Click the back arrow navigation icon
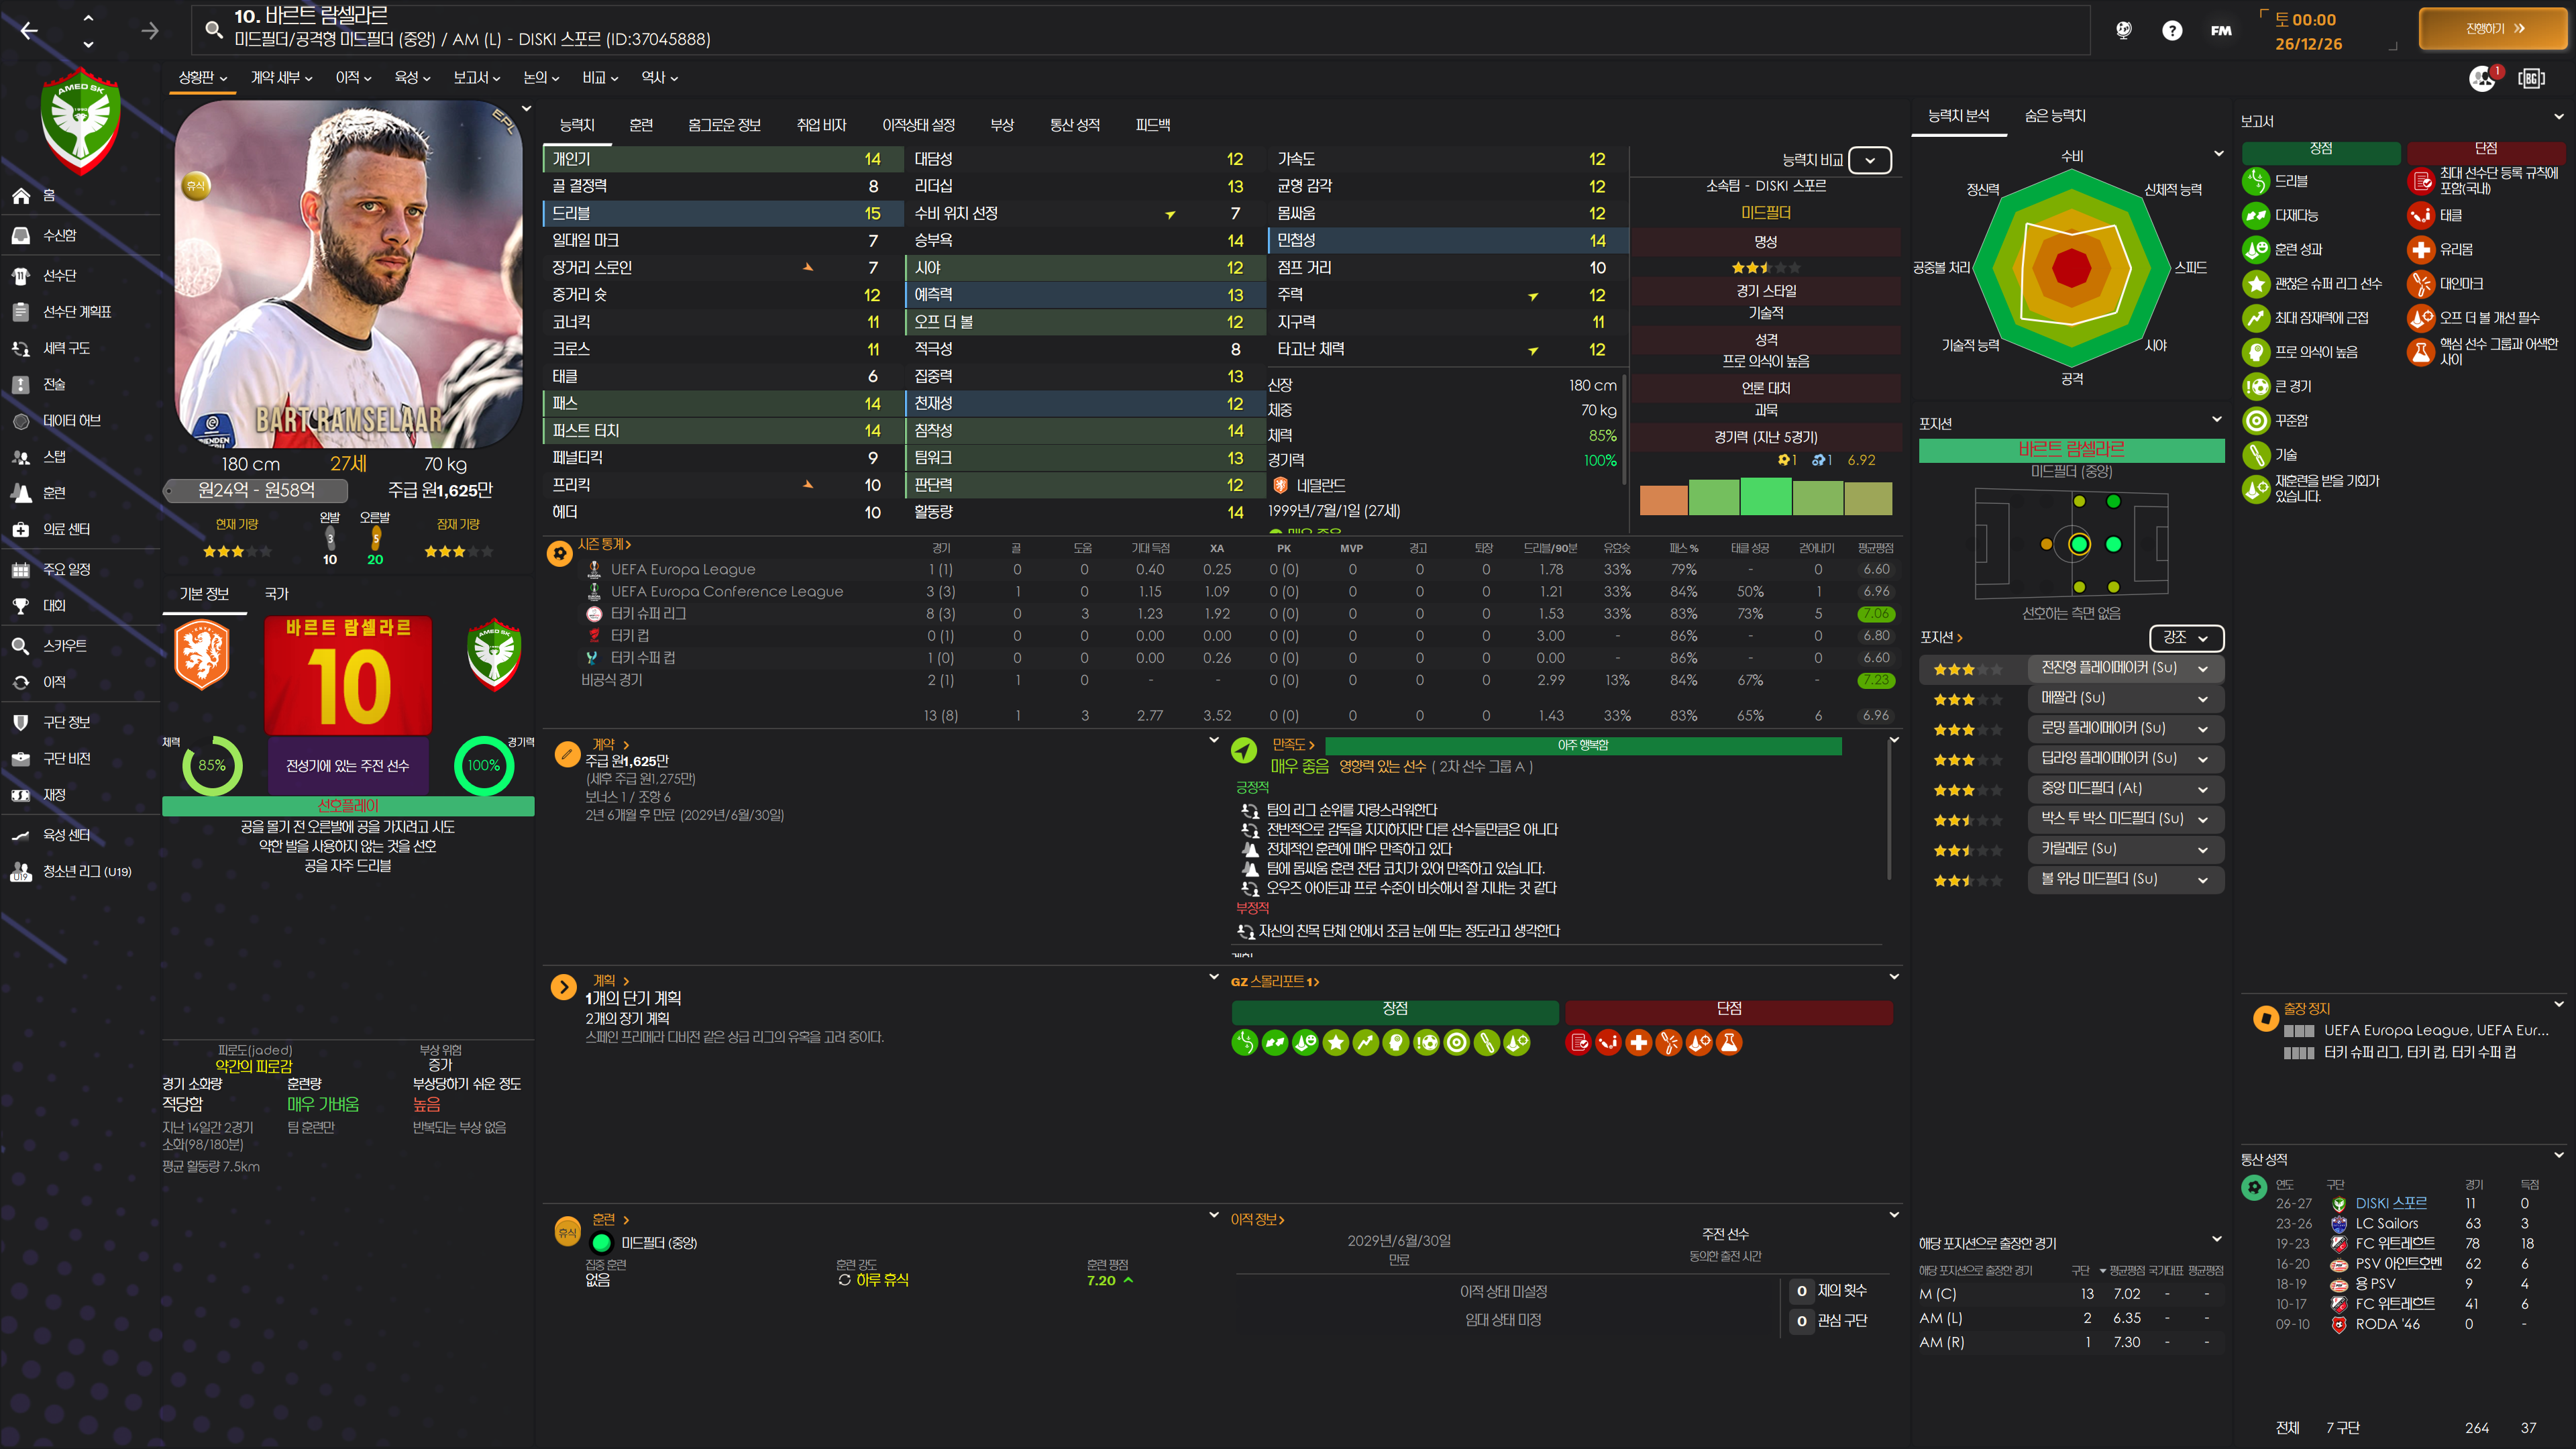Viewport: 2576px width, 1449px height. [30, 31]
